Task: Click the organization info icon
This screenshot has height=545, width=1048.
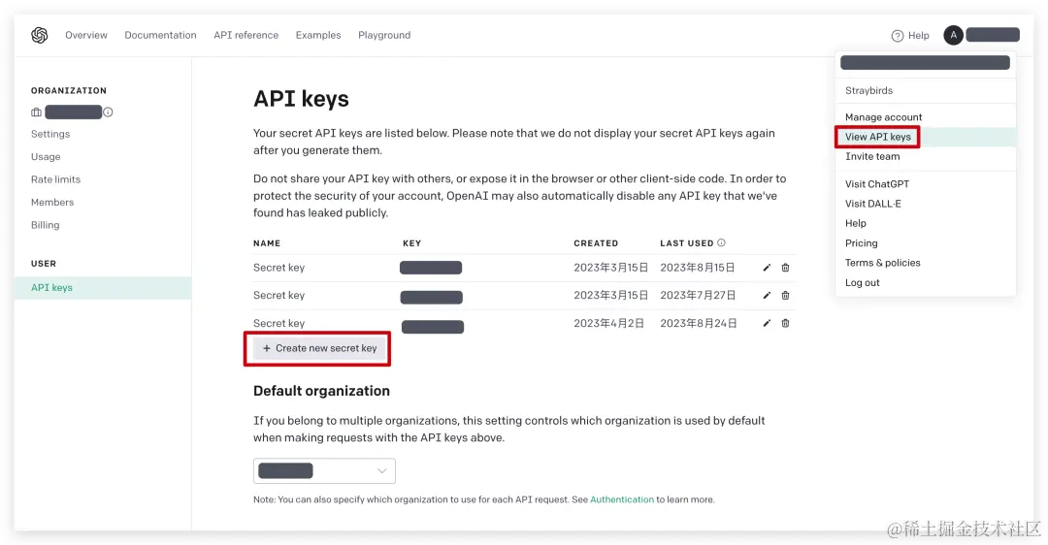Action: pyautogui.click(x=108, y=112)
